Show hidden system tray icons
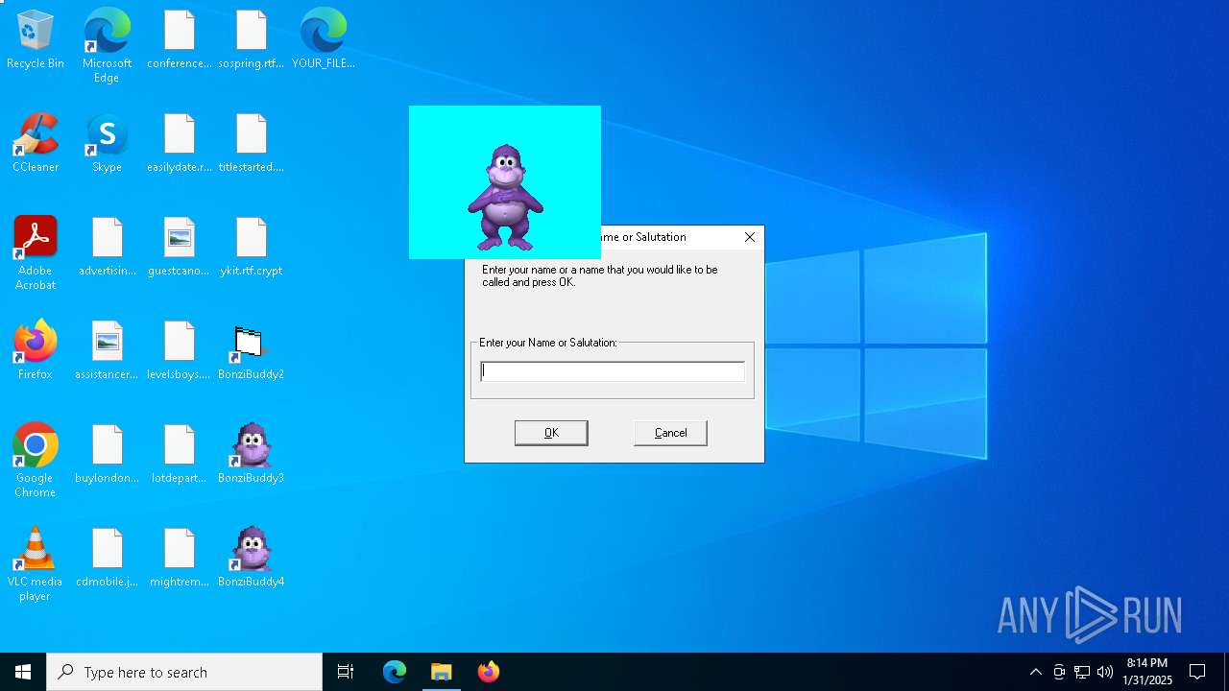1229x691 pixels. 1035,672
